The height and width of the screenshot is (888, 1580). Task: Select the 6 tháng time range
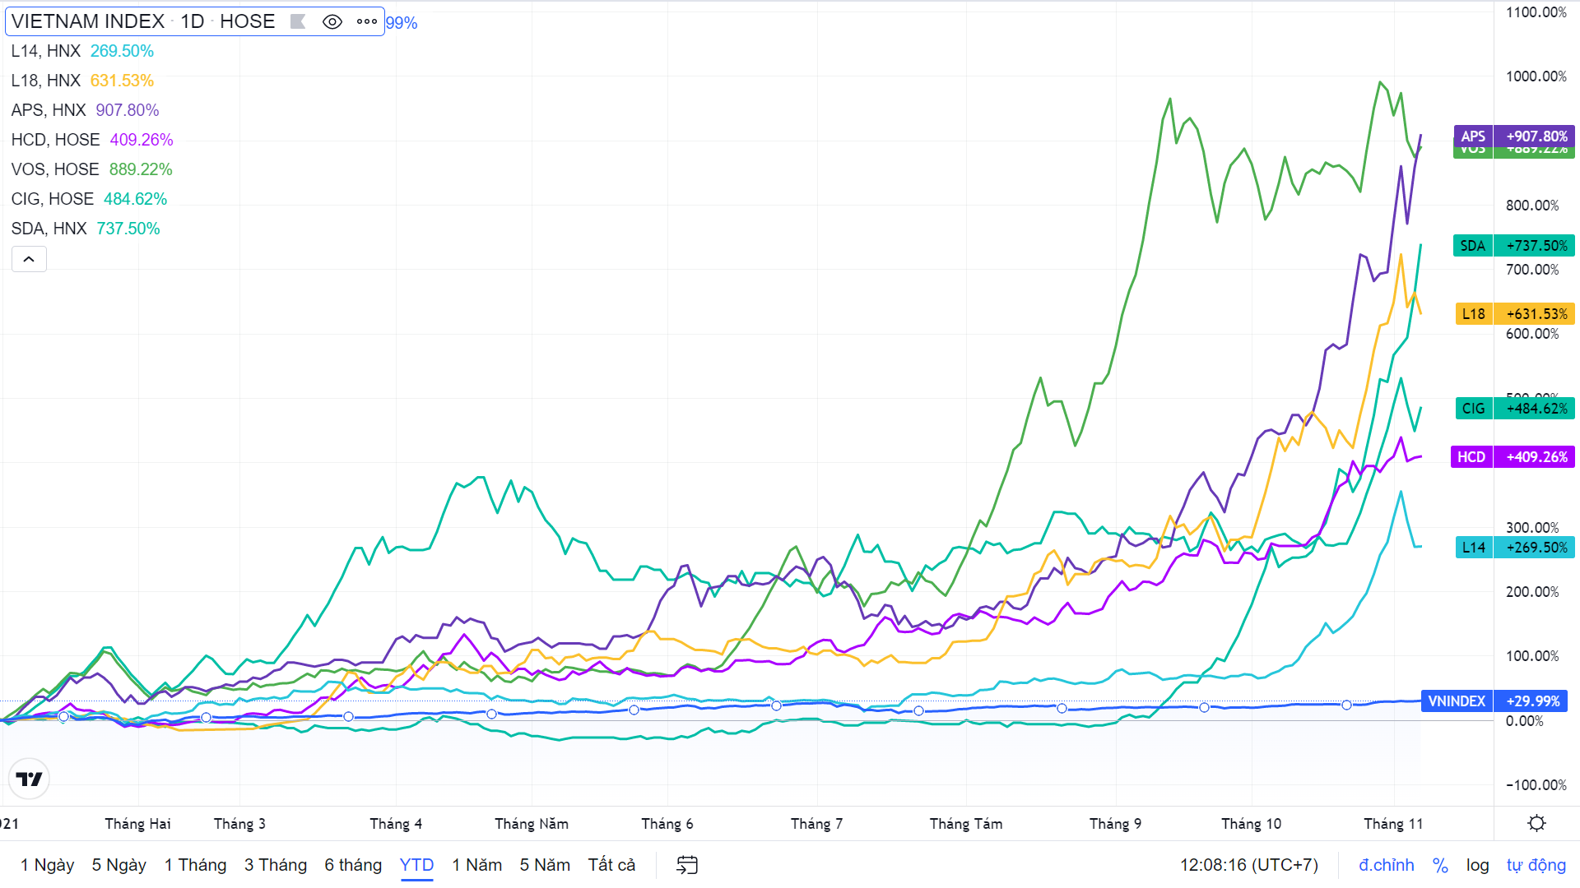pos(353,865)
